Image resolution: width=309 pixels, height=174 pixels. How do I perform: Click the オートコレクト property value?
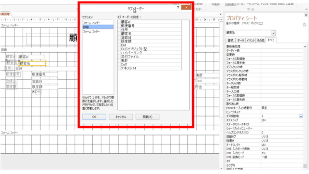[x=282, y=145]
